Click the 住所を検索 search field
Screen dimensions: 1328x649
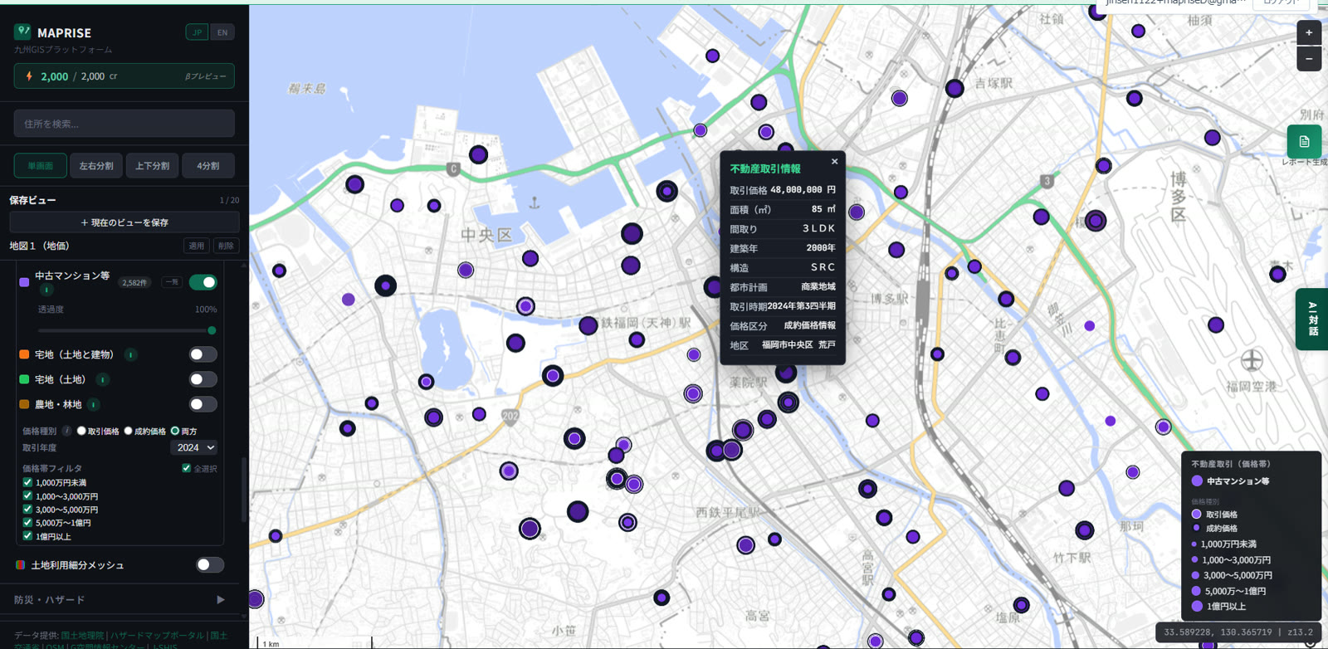(x=124, y=124)
